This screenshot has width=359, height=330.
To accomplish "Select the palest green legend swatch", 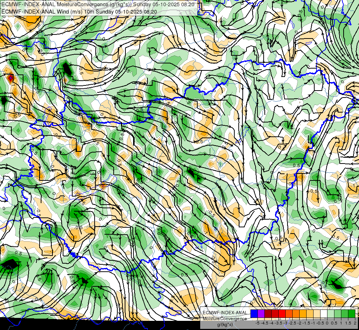I will pyautogui.click(x=331, y=313).
